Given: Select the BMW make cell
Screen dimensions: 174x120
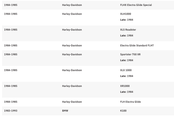Looking at the screenshot, I should coord(65,111).
